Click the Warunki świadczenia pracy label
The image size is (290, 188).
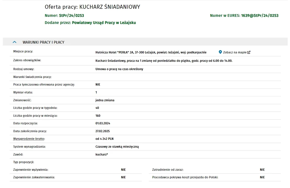tap(32, 77)
